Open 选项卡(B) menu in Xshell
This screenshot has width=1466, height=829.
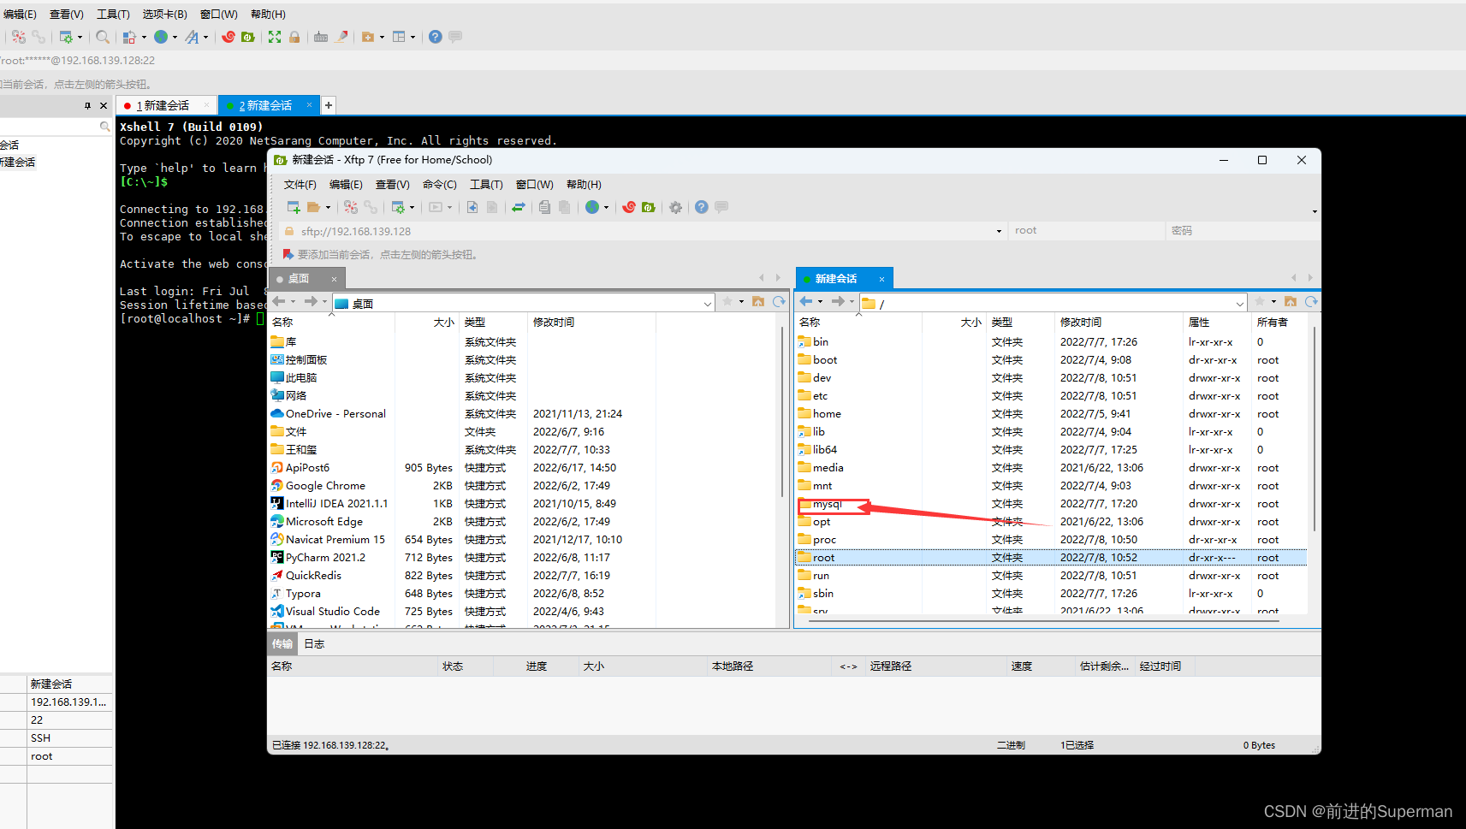pos(164,15)
